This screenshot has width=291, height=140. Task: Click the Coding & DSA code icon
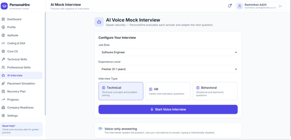pyautogui.click(x=3, y=43)
